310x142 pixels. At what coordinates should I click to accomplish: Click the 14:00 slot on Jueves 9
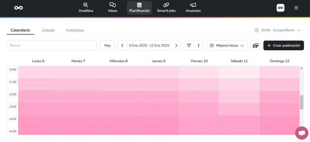coord(159,122)
